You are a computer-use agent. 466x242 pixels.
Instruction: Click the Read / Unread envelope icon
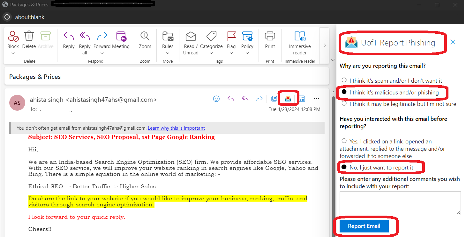click(x=191, y=36)
